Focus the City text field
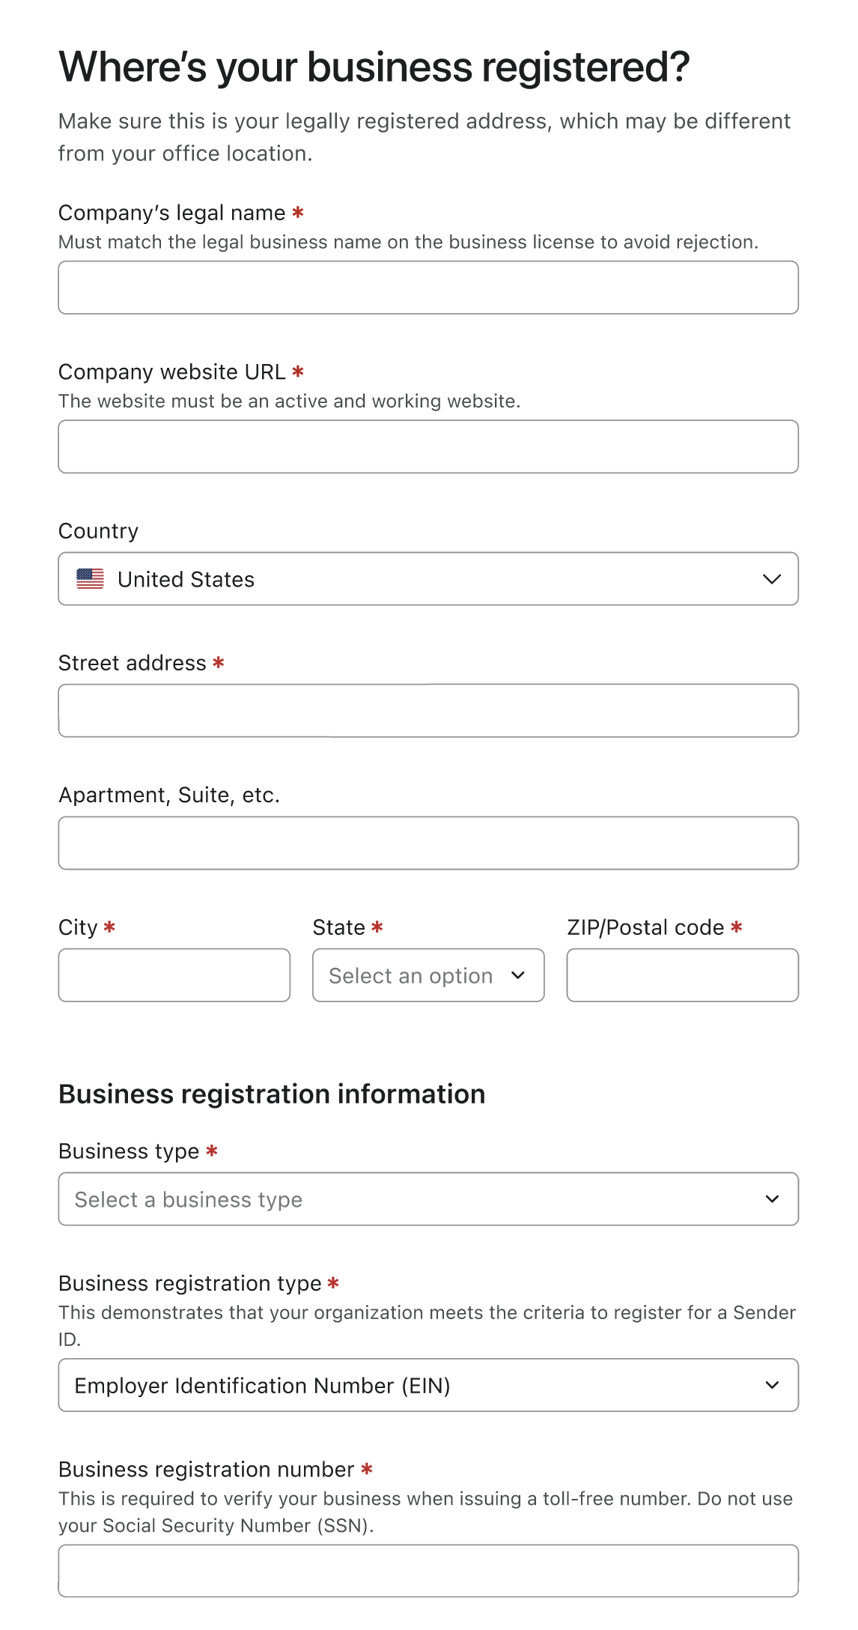 (x=174, y=975)
